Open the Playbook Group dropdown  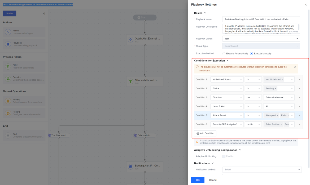coord(261,38)
